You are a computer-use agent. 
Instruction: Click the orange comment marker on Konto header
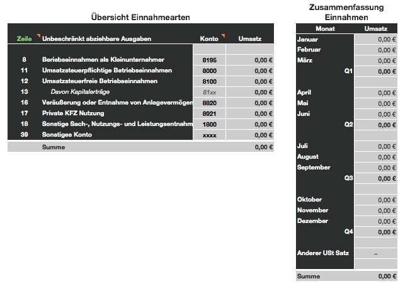223,35
